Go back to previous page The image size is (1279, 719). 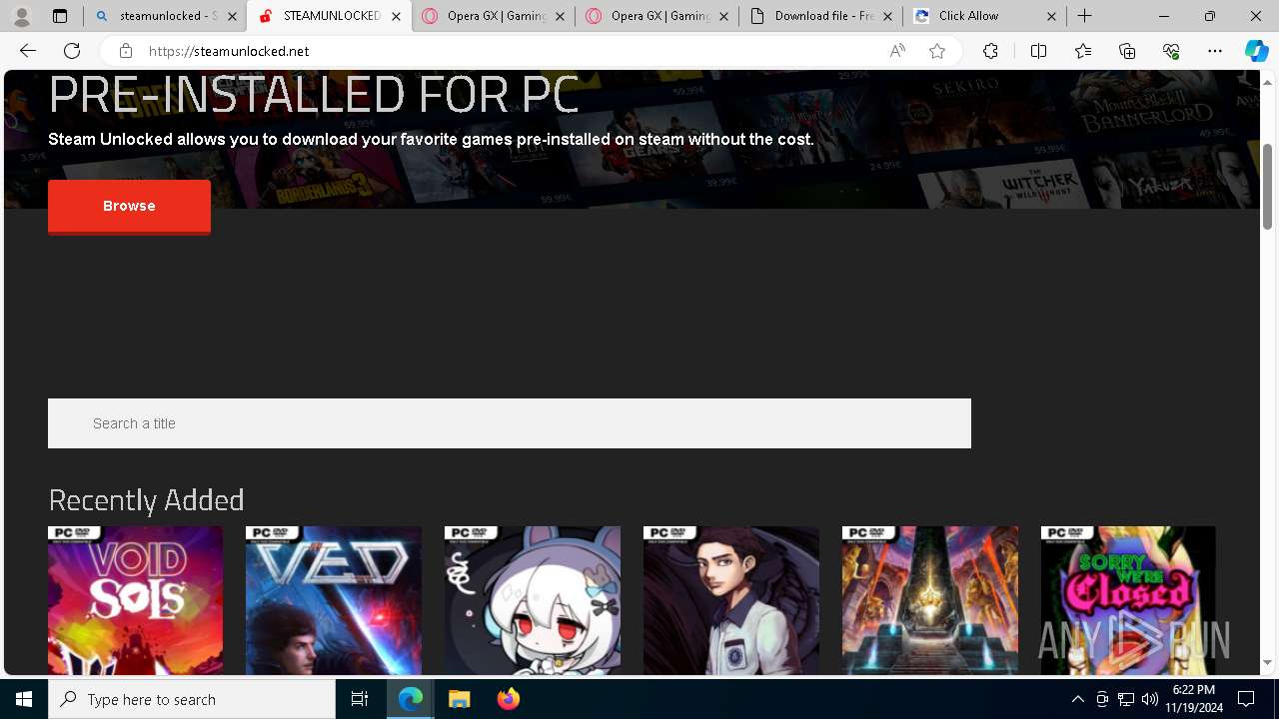point(28,51)
